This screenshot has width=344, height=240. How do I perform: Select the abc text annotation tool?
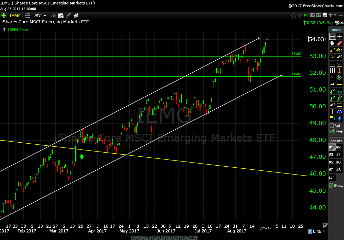(339, 50)
